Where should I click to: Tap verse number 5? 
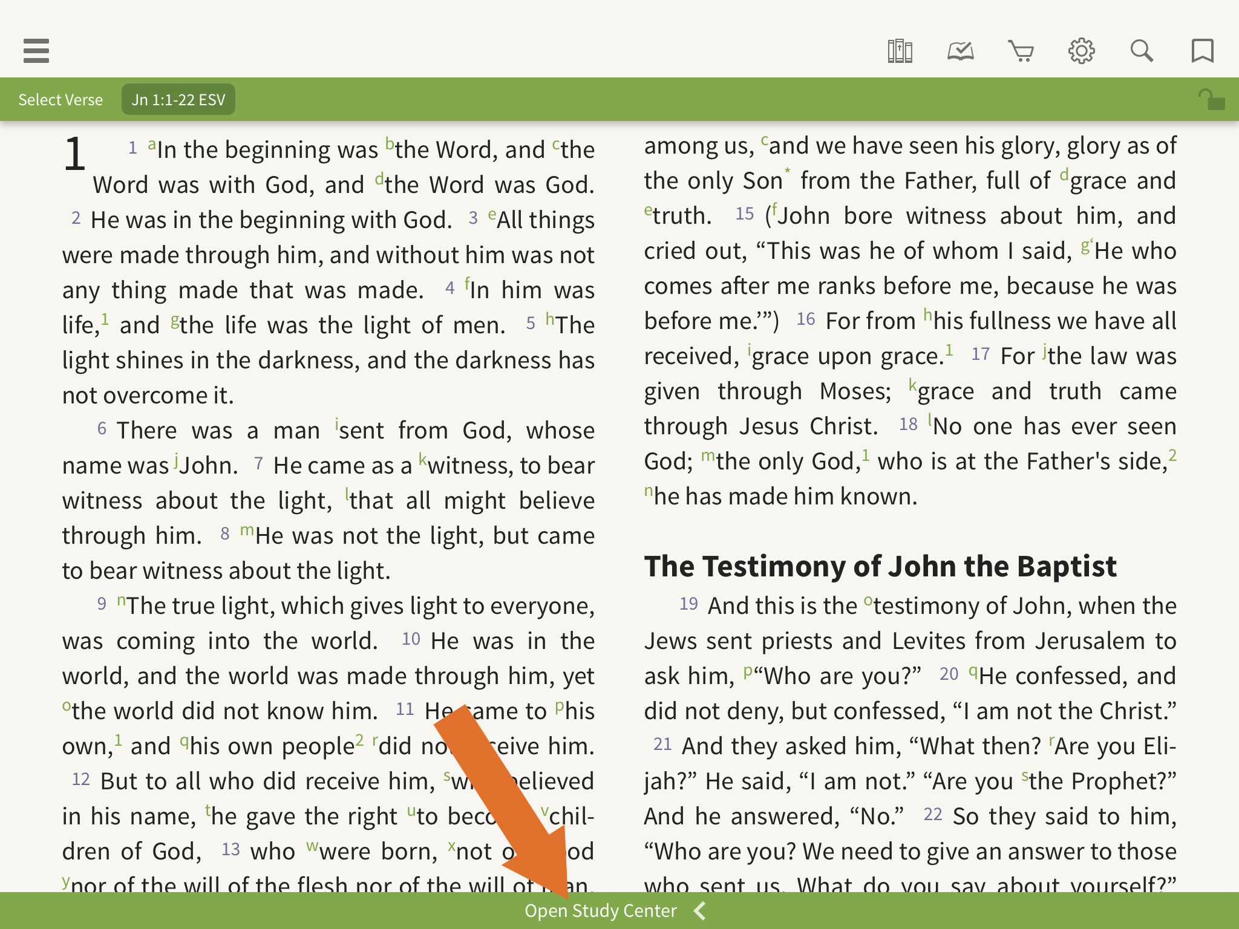click(x=531, y=323)
